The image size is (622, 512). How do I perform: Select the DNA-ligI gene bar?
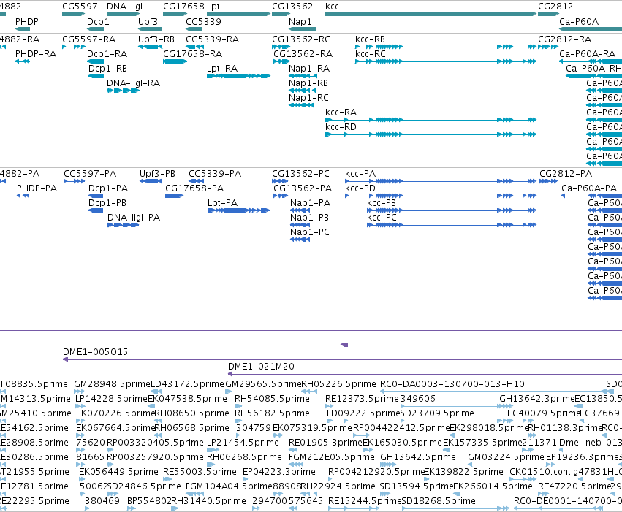pyautogui.click(x=124, y=14)
